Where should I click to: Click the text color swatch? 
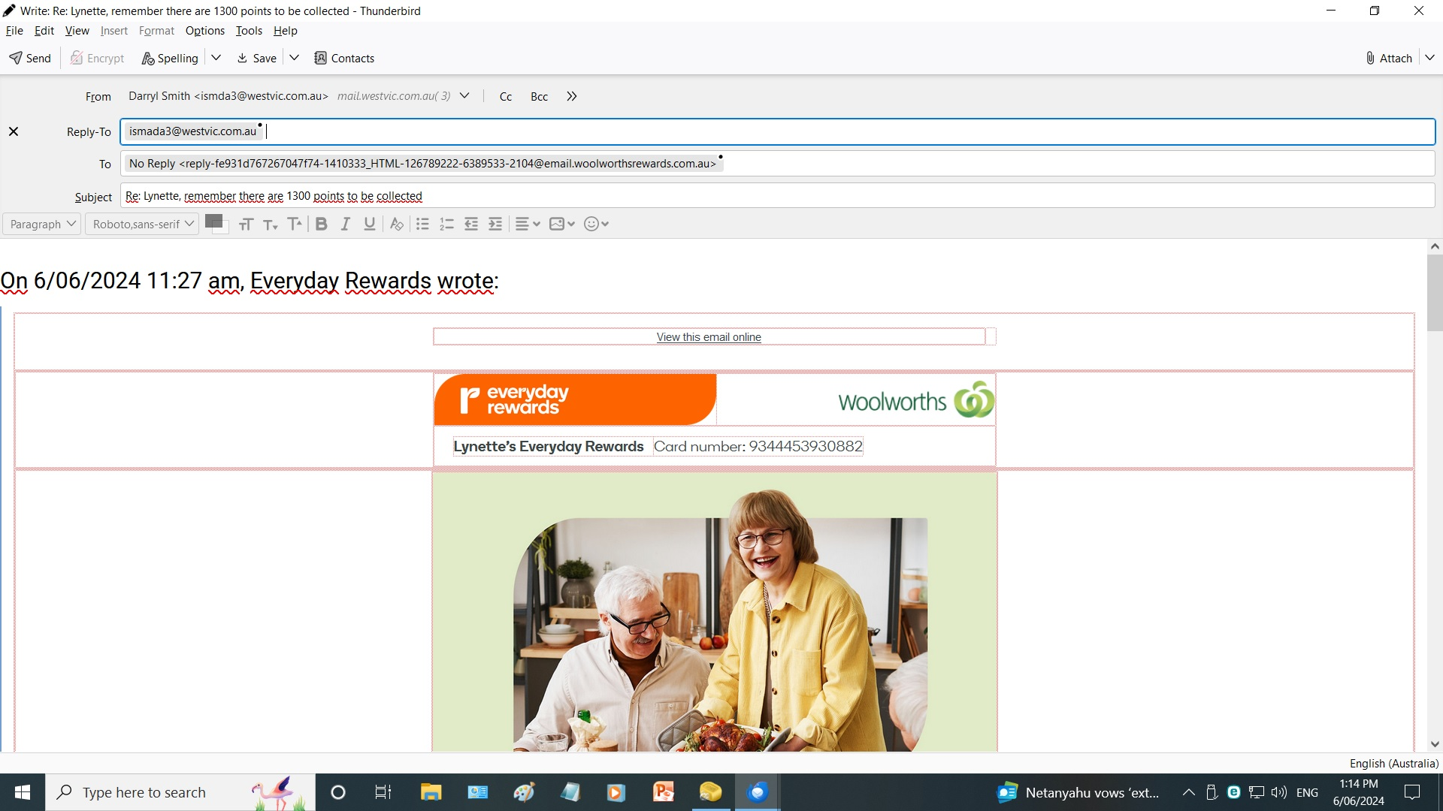[x=213, y=221]
